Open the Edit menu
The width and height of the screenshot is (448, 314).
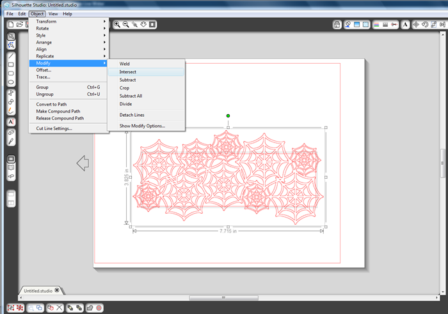click(22, 13)
